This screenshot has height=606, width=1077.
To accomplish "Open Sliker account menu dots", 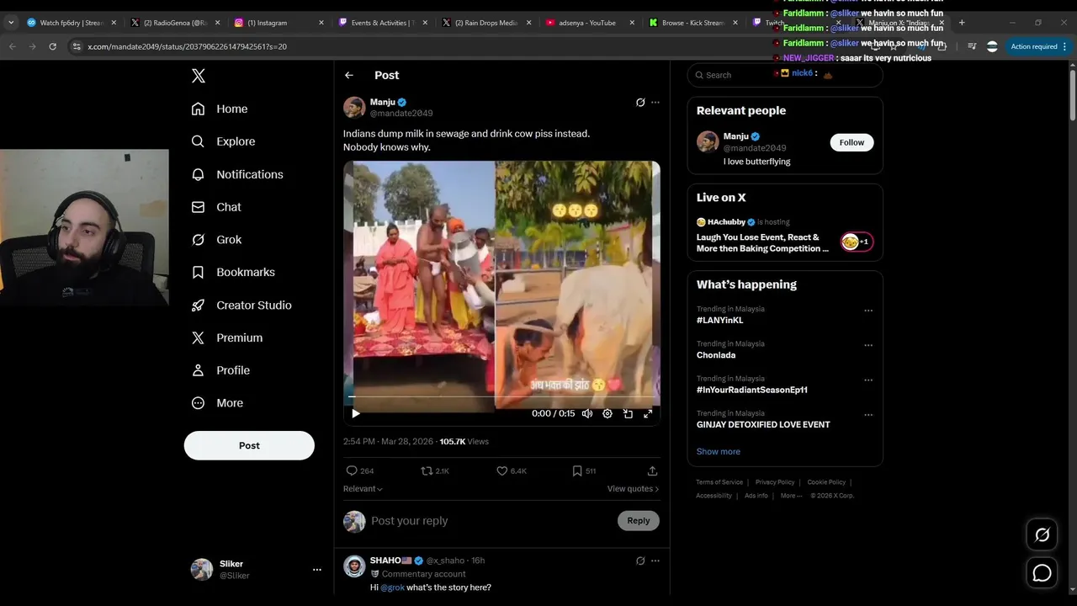I will click(x=317, y=570).
